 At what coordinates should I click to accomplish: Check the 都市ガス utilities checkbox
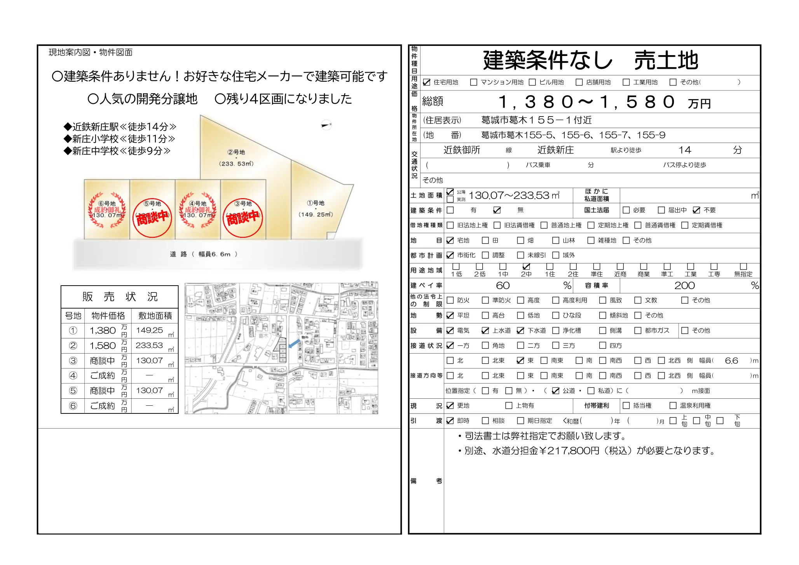coord(637,331)
